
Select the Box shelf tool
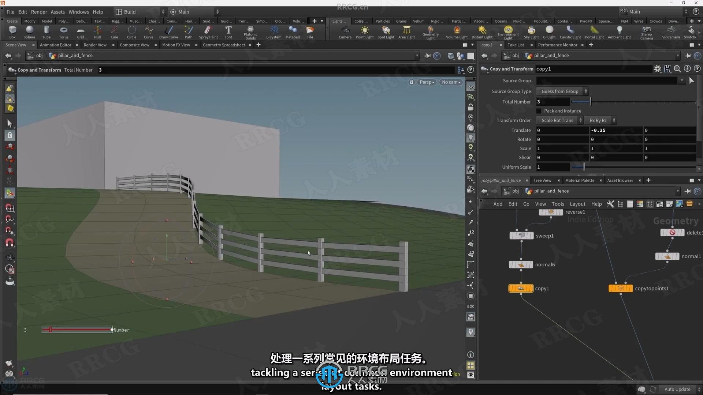pyautogui.click(x=12, y=32)
